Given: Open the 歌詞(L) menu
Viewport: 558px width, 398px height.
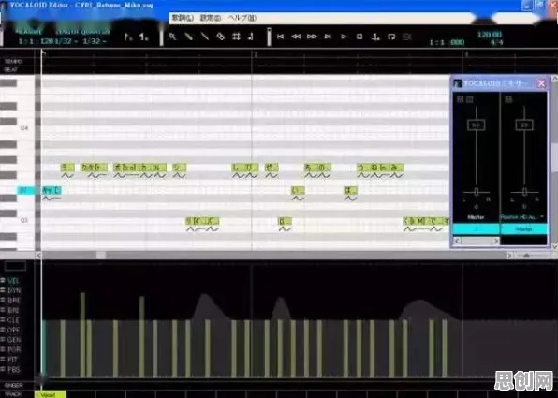Looking at the screenshot, I should (183, 18).
